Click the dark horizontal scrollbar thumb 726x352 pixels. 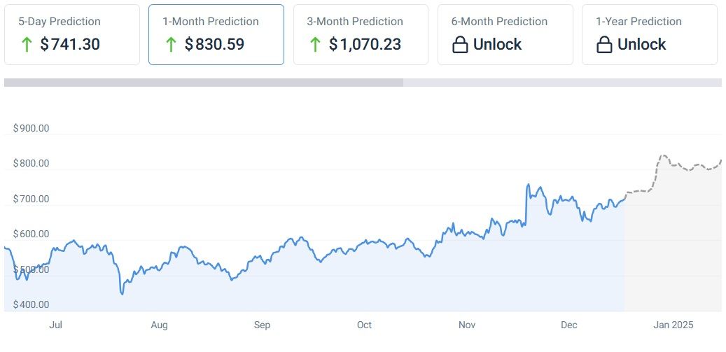(203, 83)
